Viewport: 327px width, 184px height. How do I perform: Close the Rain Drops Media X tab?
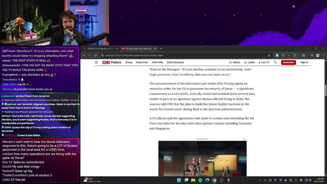tap(117, 49)
